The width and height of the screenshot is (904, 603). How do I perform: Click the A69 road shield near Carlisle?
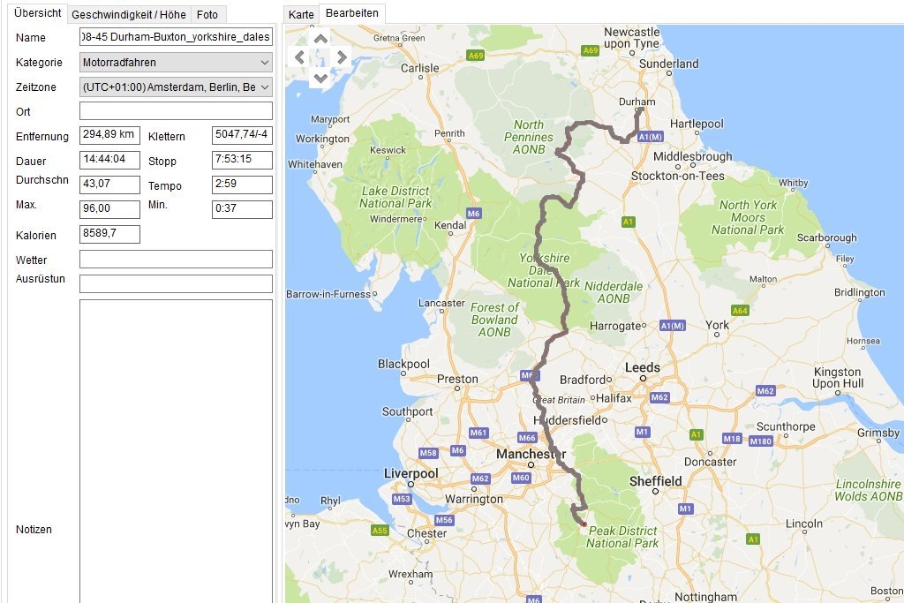[476, 56]
